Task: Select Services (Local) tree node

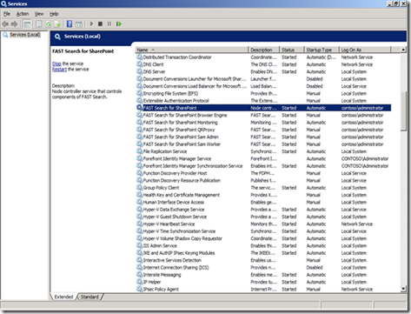Action: tap(25, 35)
